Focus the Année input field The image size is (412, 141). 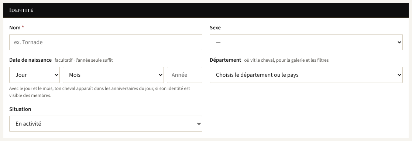point(185,75)
